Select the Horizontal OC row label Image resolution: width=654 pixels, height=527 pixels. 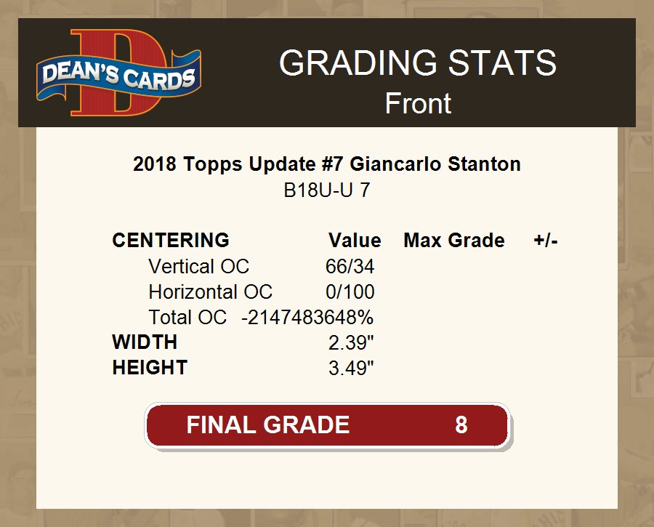[x=210, y=292]
